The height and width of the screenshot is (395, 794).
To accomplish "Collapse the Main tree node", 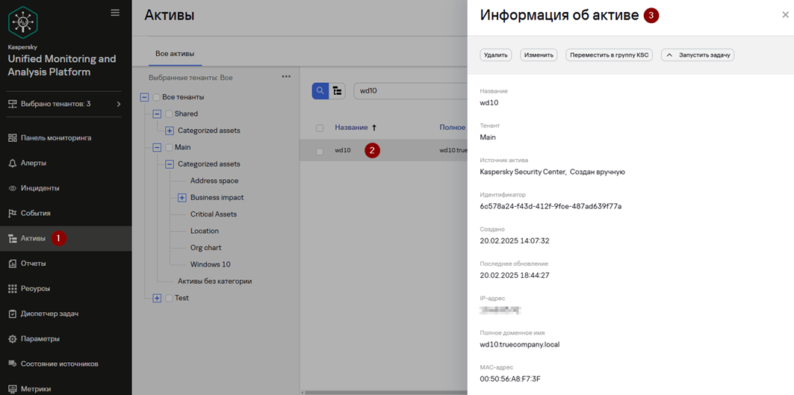I will [157, 147].
